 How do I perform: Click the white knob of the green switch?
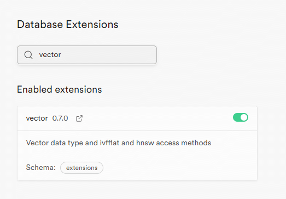(x=244, y=117)
